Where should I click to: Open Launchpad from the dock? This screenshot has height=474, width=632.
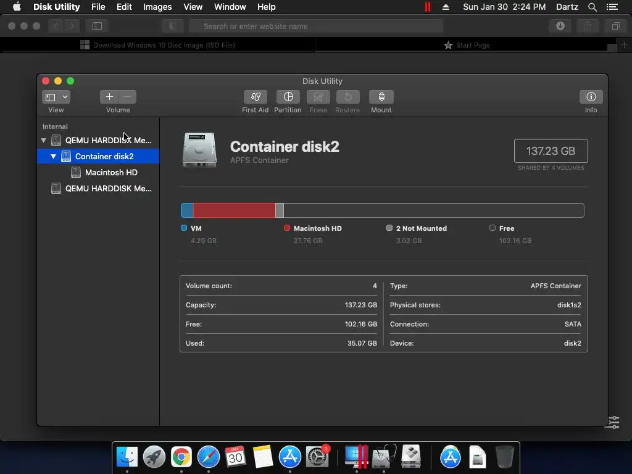tap(154, 457)
